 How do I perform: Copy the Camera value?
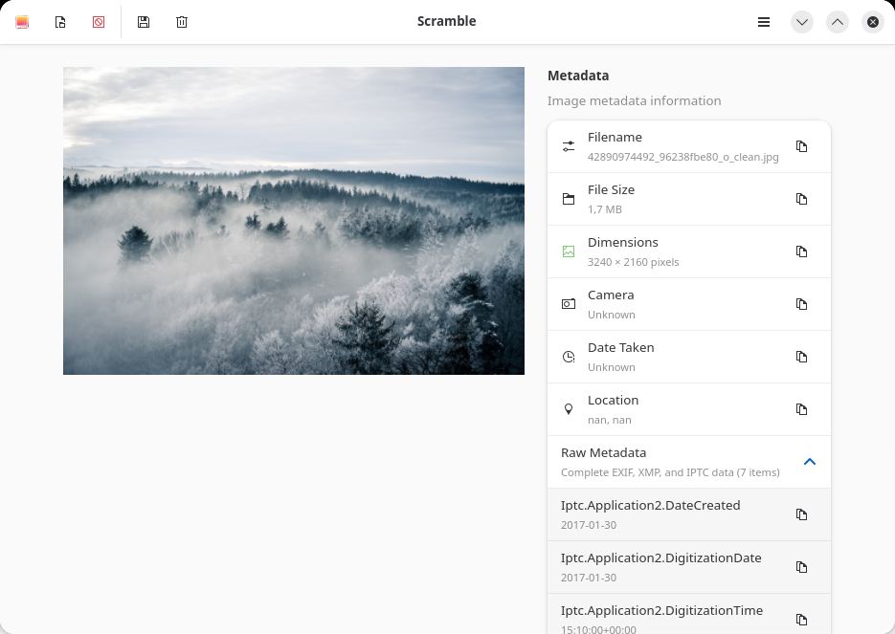[x=801, y=304]
